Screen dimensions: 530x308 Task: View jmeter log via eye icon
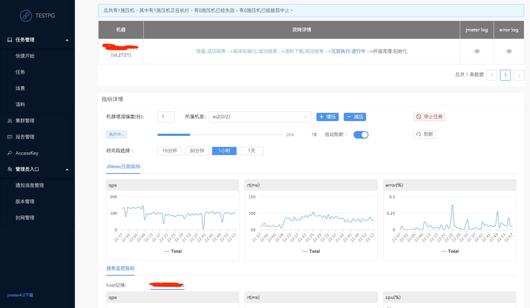tap(477, 51)
